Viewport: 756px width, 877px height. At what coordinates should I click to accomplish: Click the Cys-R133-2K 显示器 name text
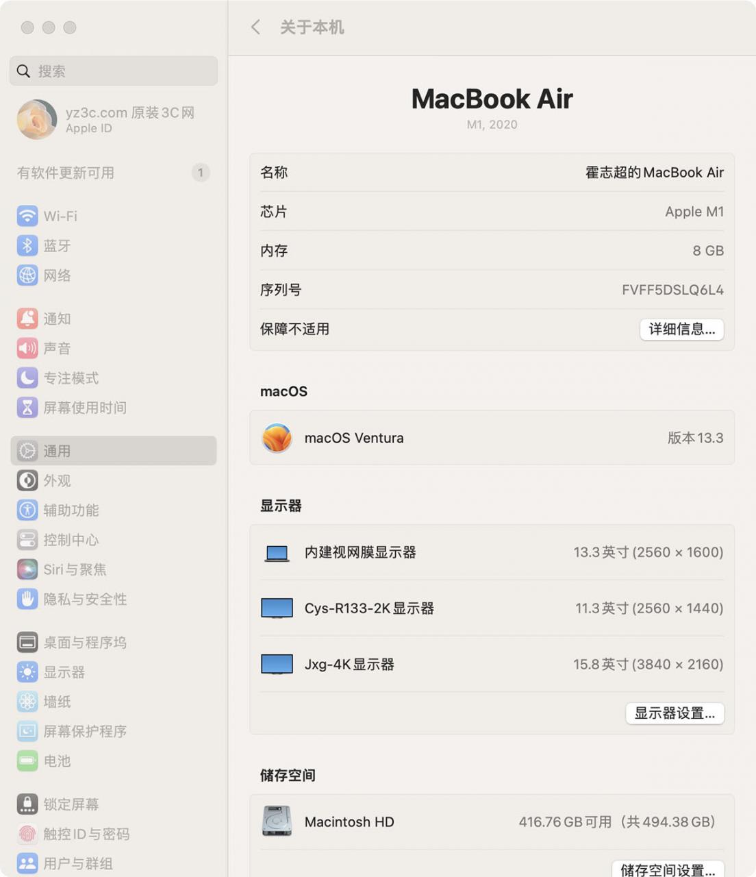tap(369, 608)
